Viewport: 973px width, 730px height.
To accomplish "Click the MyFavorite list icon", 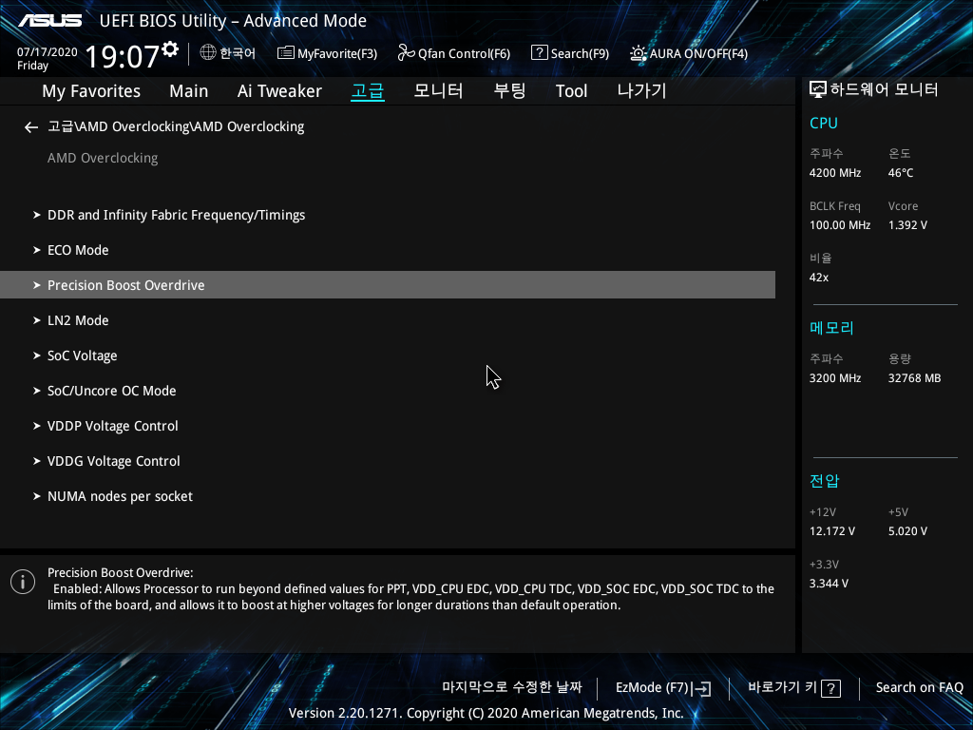I will pyautogui.click(x=285, y=53).
